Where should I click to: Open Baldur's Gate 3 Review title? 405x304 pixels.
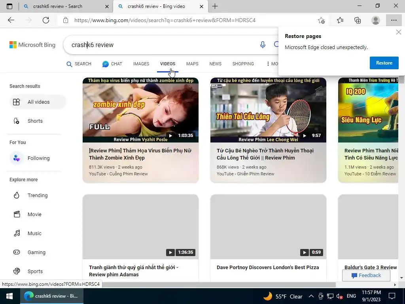click(x=370, y=267)
